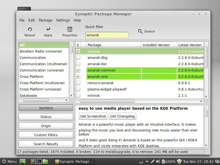Select the Databases section
This screenshot has width=220, height=165.
coord(44,95)
